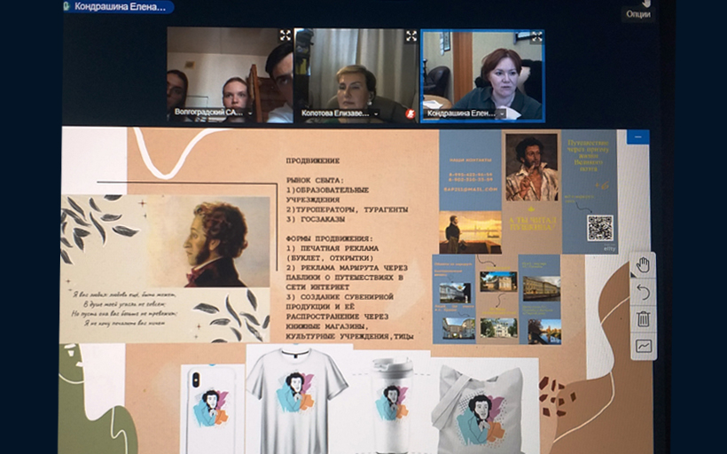This screenshot has height=454, width=727.
Task: Open dropdown next to Кондрашина Елен name on video
Action: coord(502,114)
